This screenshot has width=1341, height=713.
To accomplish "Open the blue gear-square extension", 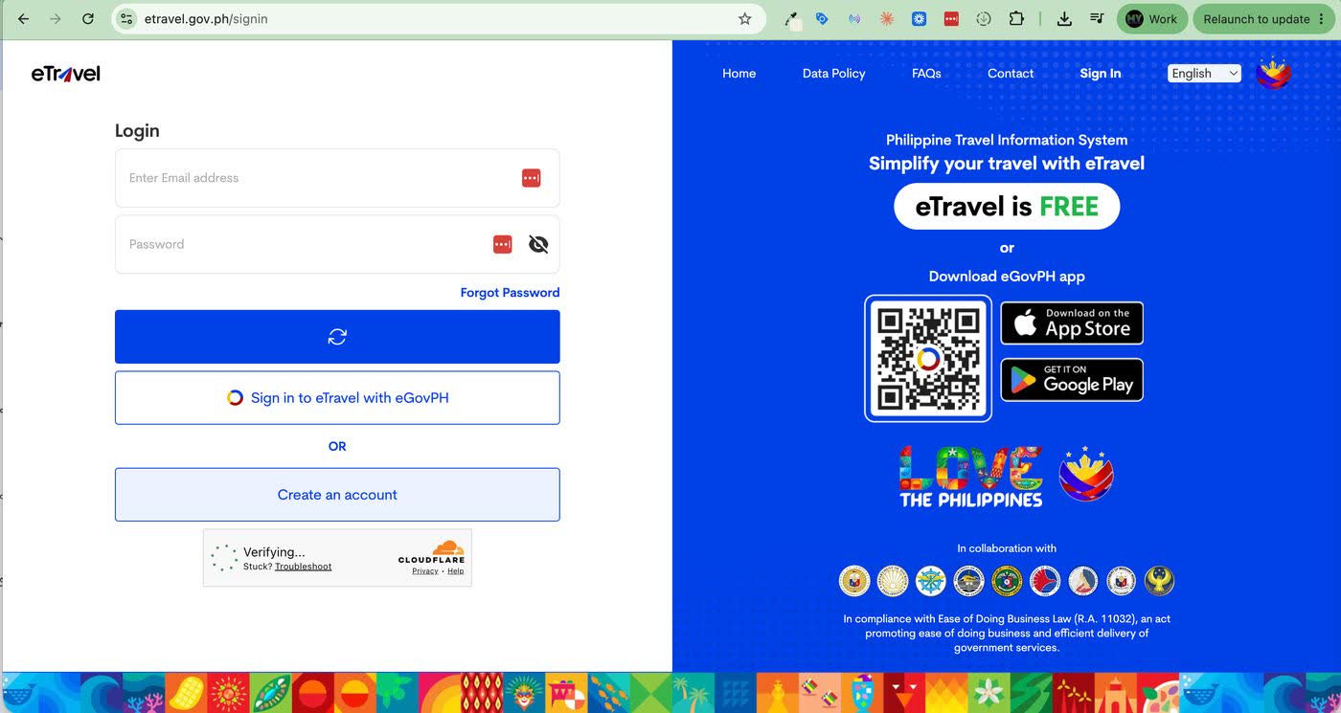I will [919, 19].
